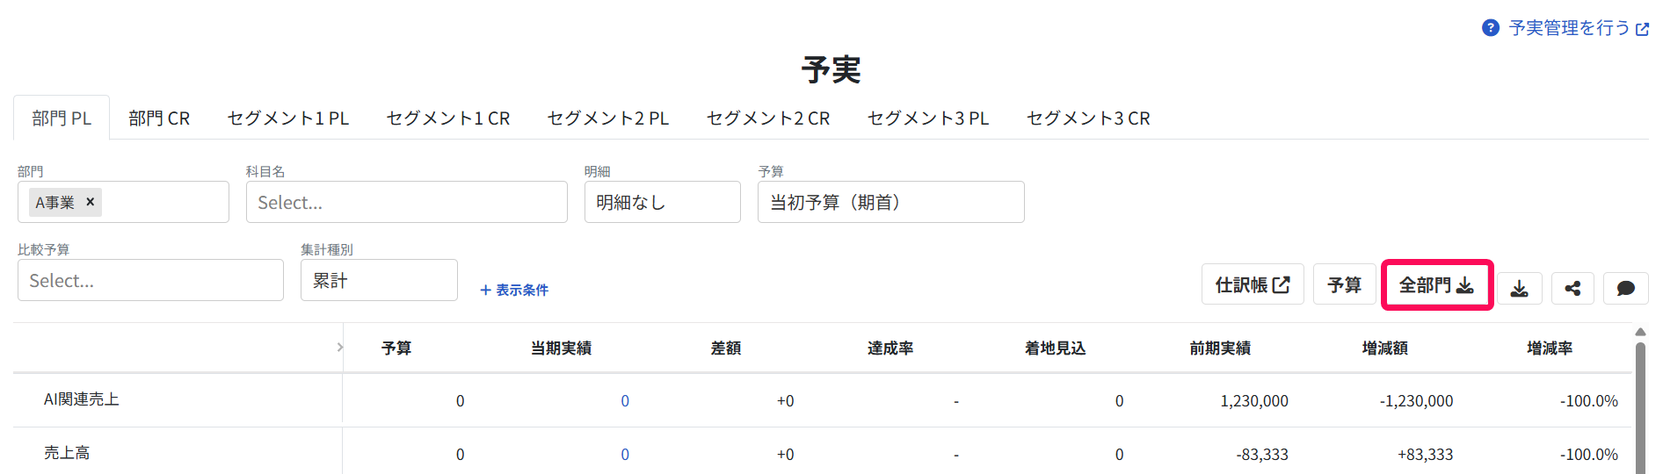Click the 予算 column header
Screen dimensions: 1663x474
point(396,348)
